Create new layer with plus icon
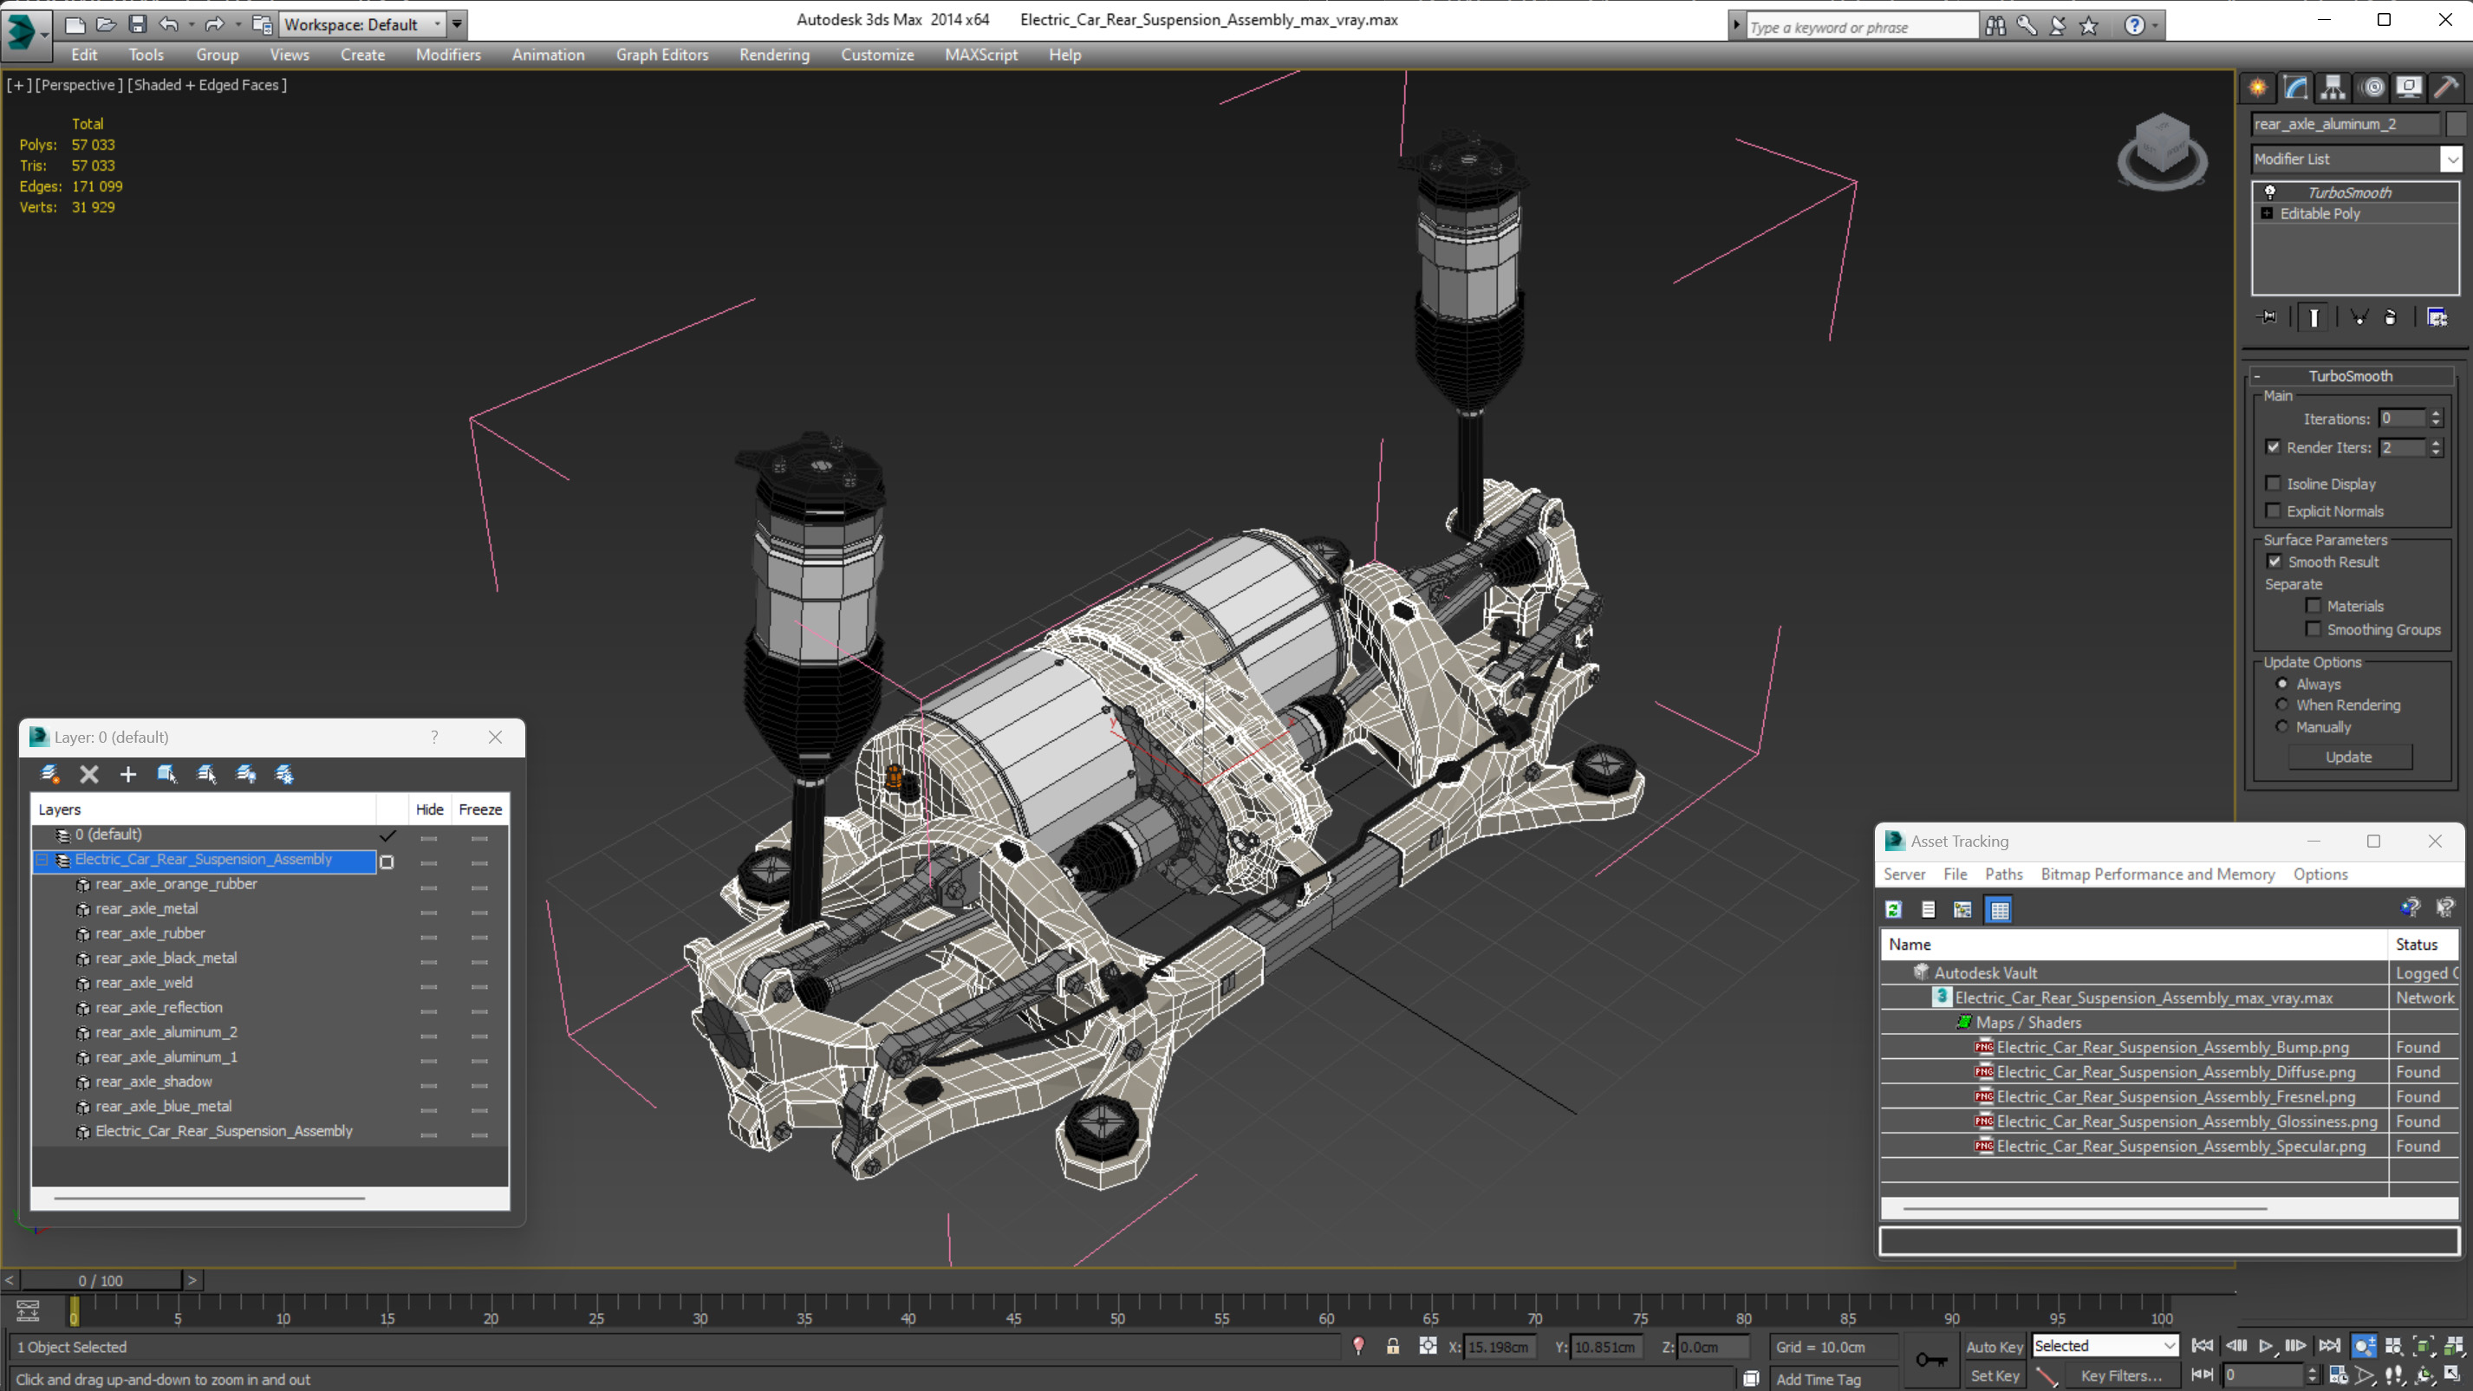The image size is (2473, 1391). pyautogui.click(x=127, y=774)
